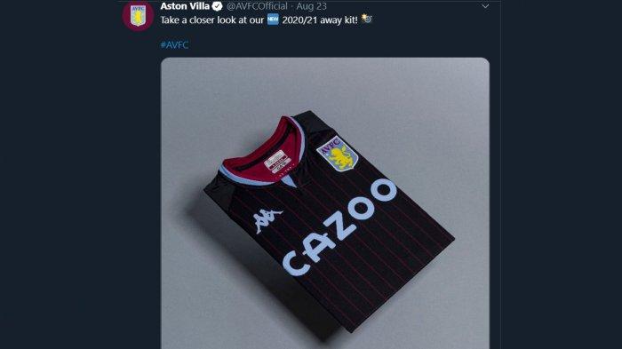Open the @AVFCOfficial handle link
The image size is (622, 349).
tap(257, 6)
